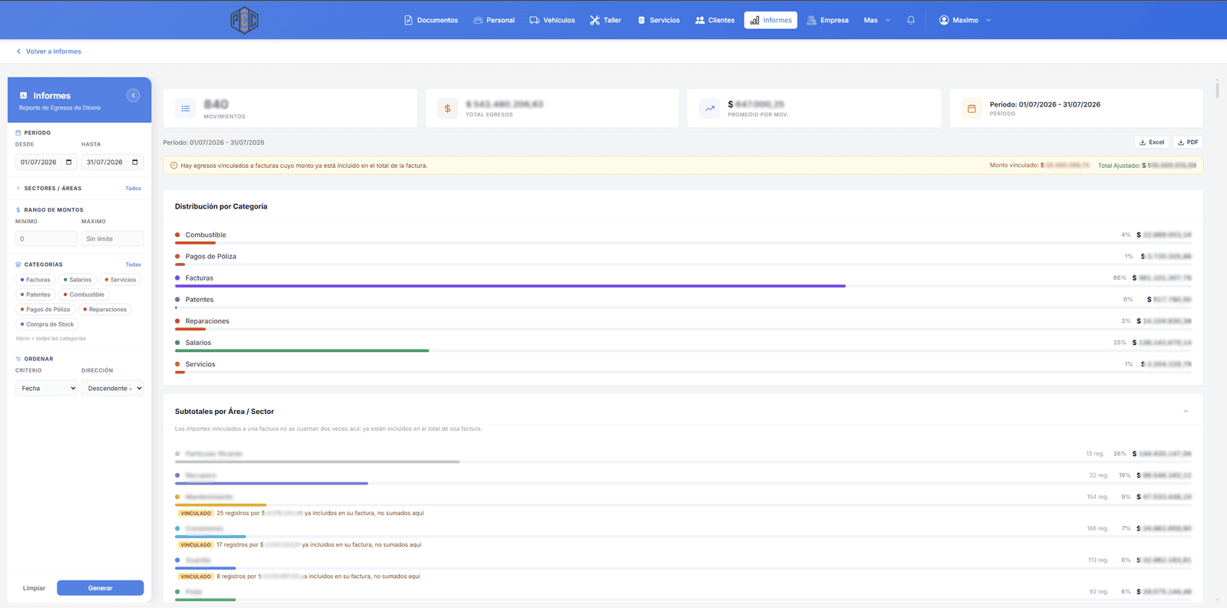
Task: Toggle the Facturas category chip
Action: [x=35, y=280]
